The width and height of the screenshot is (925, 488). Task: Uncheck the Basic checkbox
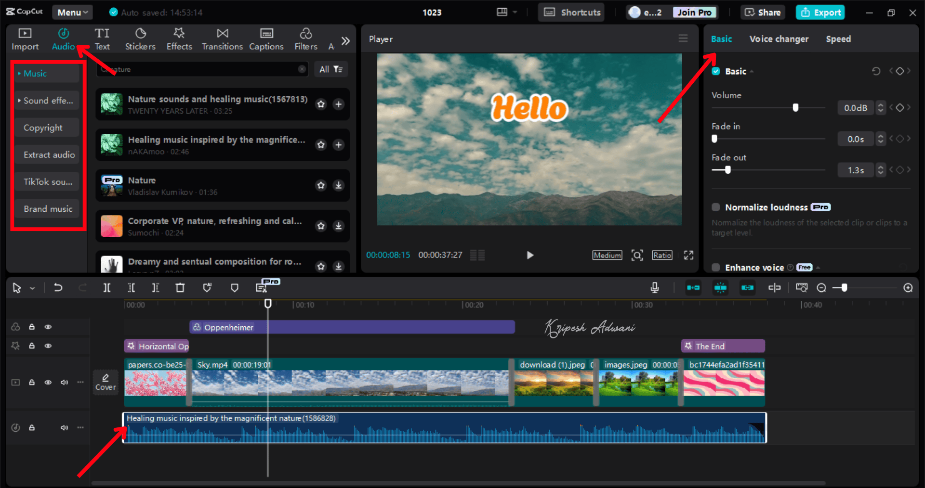point(716,71)
